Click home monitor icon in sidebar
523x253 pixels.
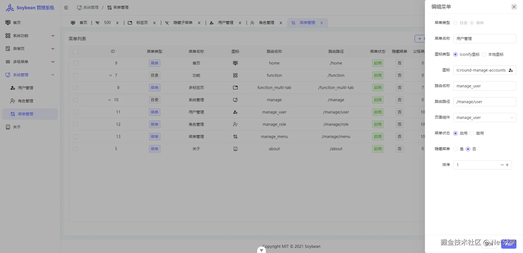pyautogui.click(x=8, y=23)
